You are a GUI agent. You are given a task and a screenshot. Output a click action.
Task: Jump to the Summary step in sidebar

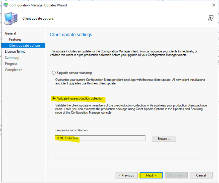tap(12, 58)
